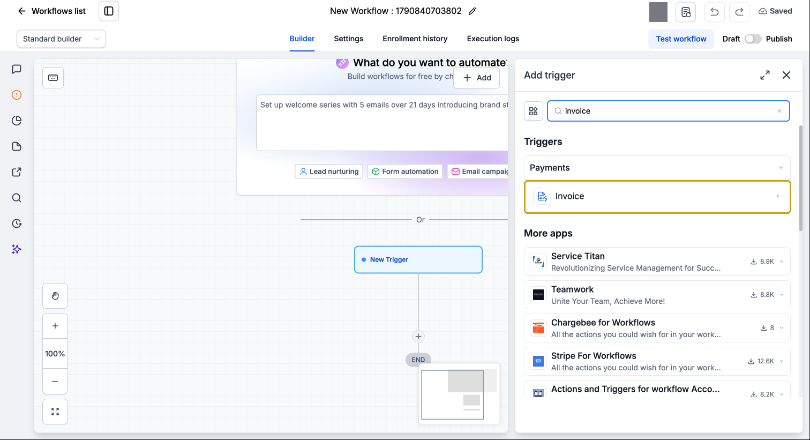The image size is (810, 440).
Task: Expand the Service Titan app
Action: [x=782, y=262]
